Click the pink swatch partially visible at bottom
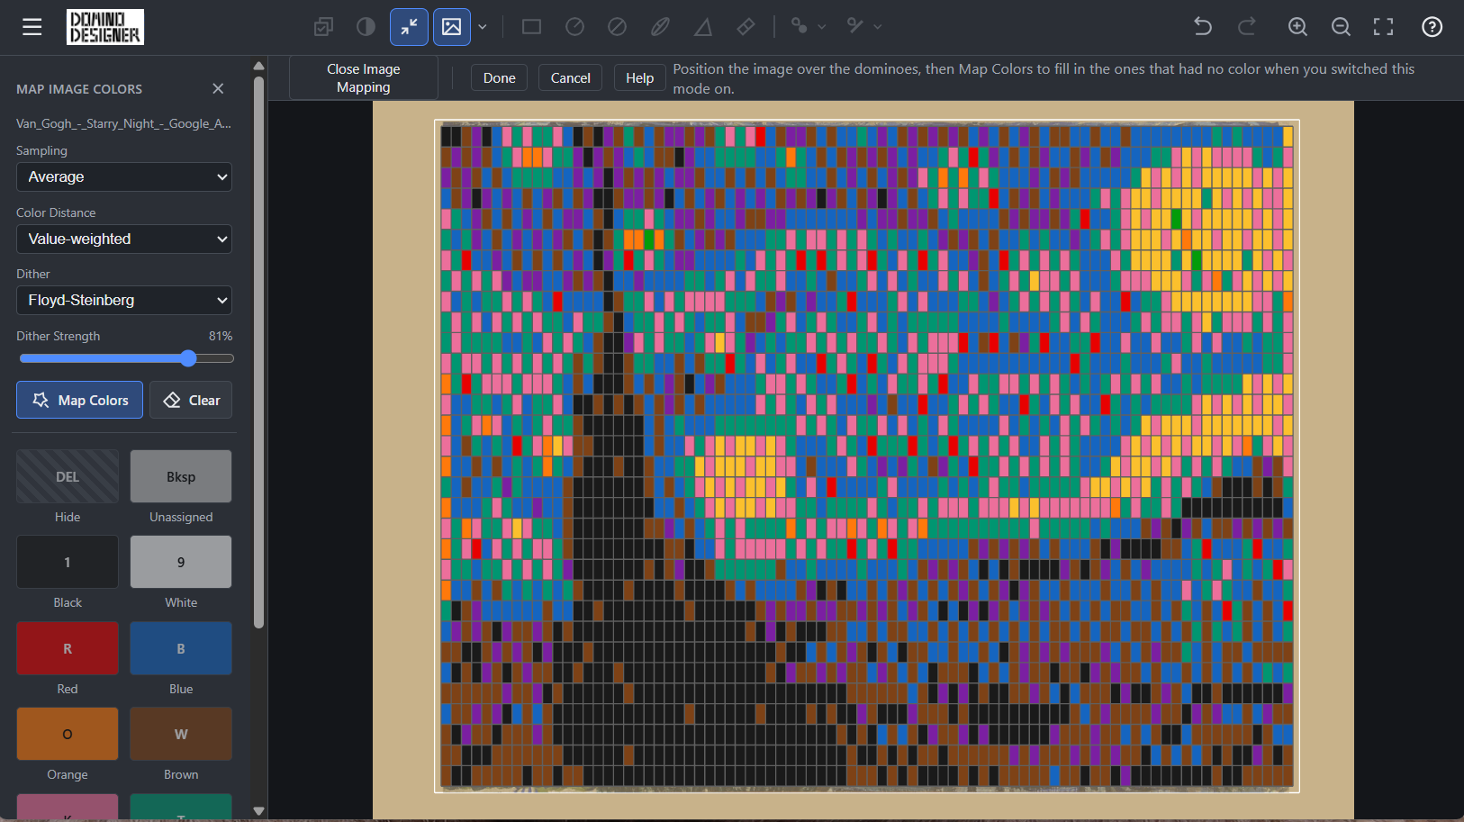Screen dimensions: 1464x822 (x=68, y=807)
